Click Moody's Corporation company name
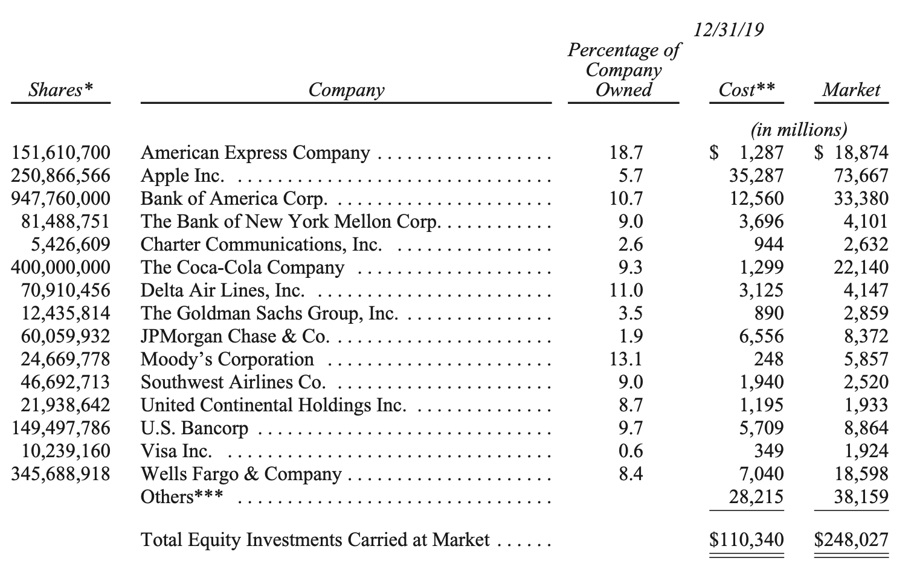917x575 pixels. [x=227, y=359]
